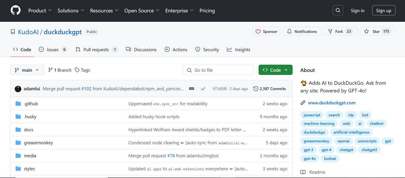Image resolution: width=405 pixels, height=178 pixels.
Task: Switch to the Issues tab
Action: point(53,49)
